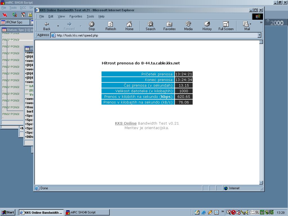Click the mIRC channels tree icon
The width and height of the screenshot is (288, 216).
coord(23,15)
